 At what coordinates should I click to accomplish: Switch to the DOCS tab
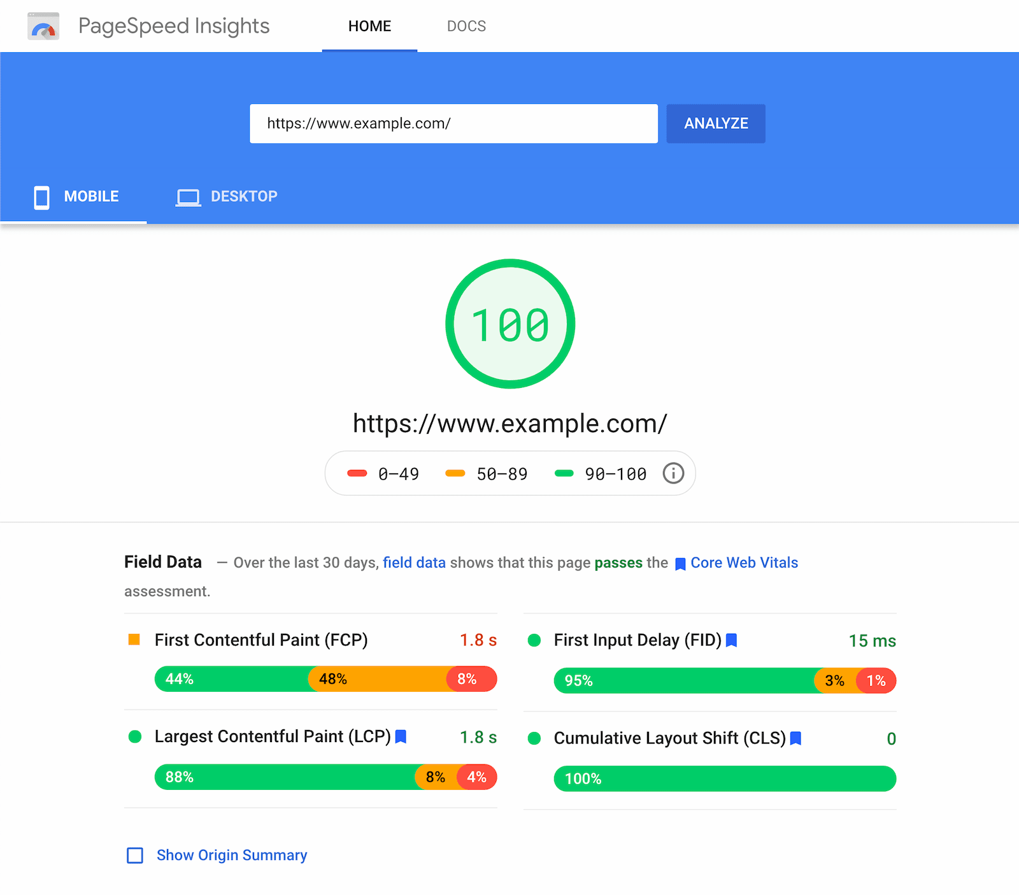466,26
